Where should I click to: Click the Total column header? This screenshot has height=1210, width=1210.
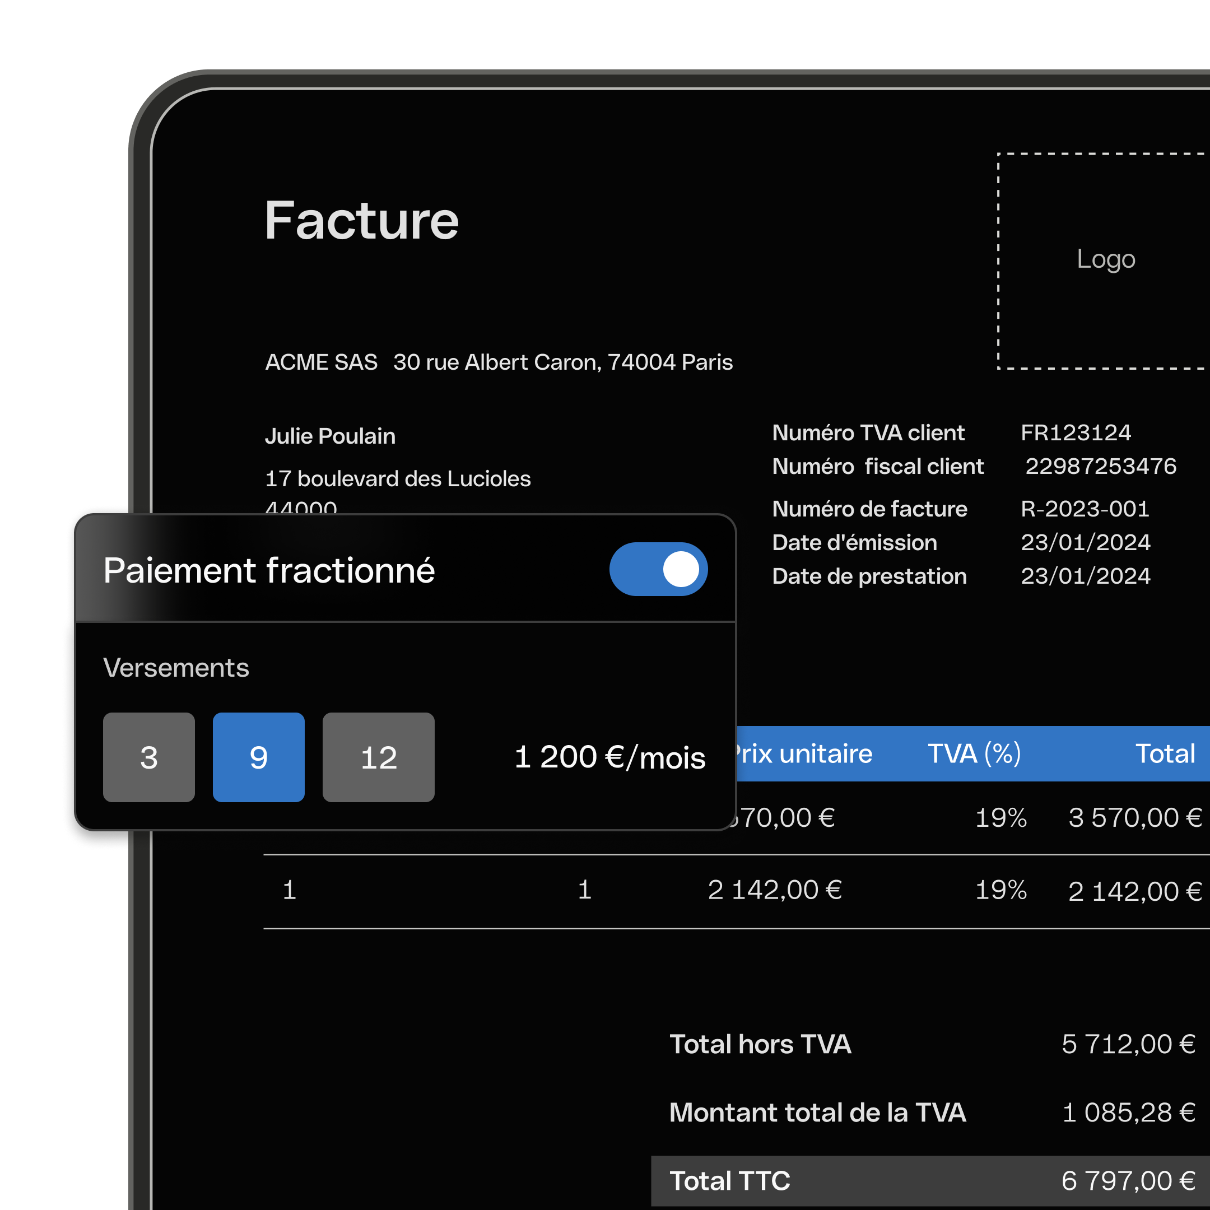[1165, 753]
